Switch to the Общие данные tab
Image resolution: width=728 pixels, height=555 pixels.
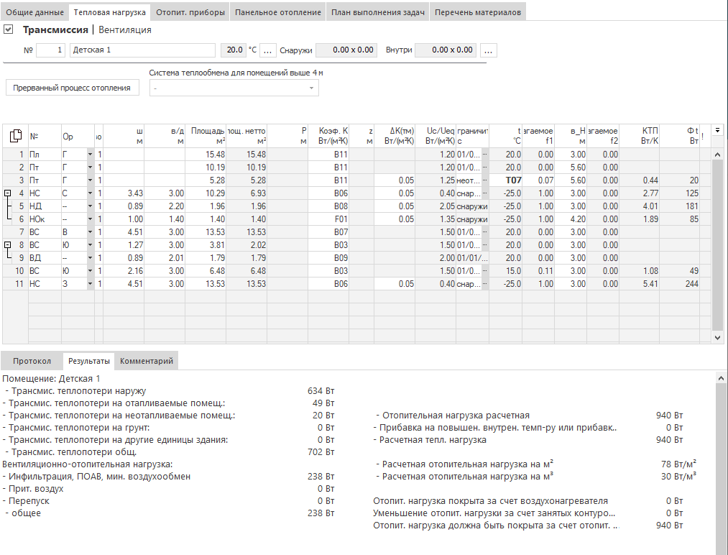(x=34, y=12)
